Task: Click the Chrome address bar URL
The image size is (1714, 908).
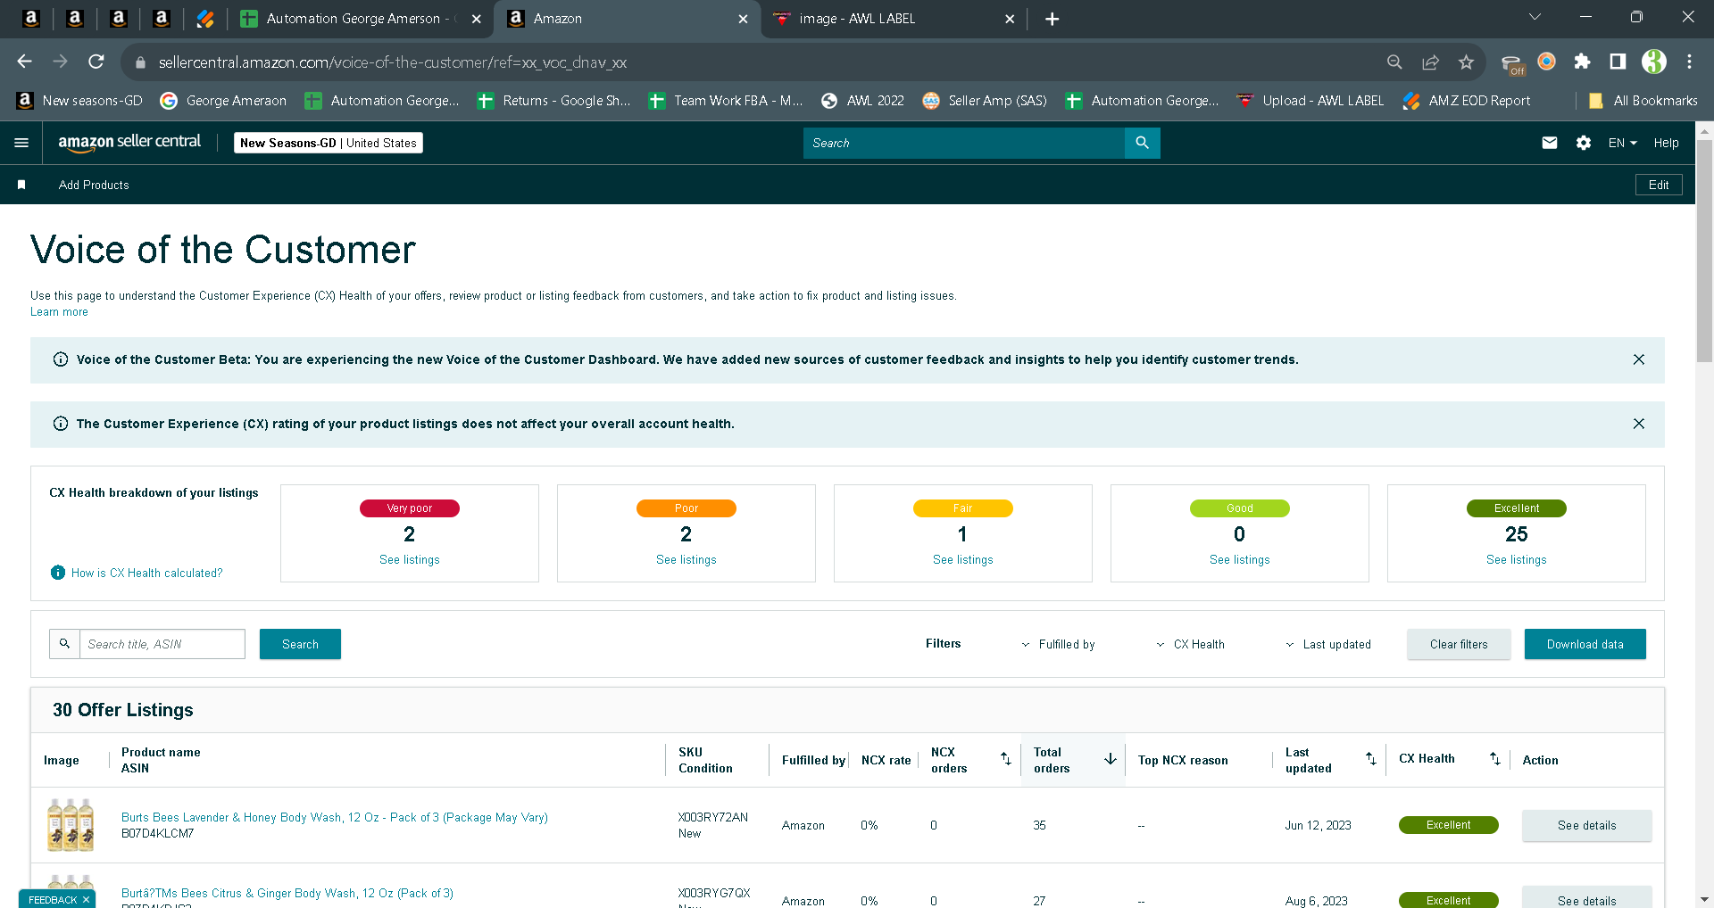Action: point(393,62)
